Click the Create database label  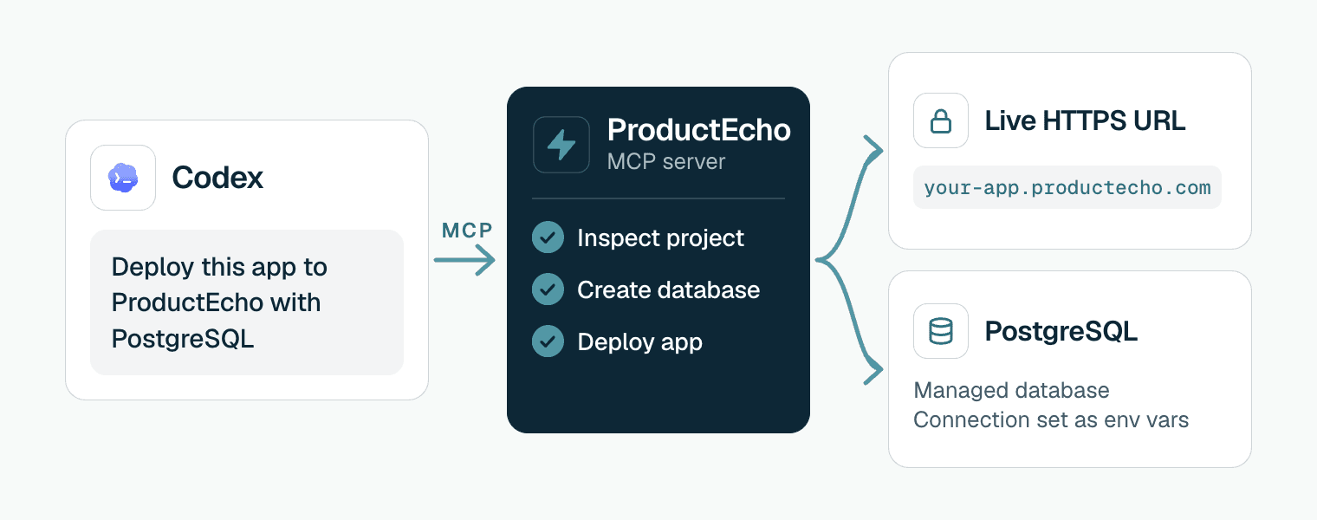(669, 289)
